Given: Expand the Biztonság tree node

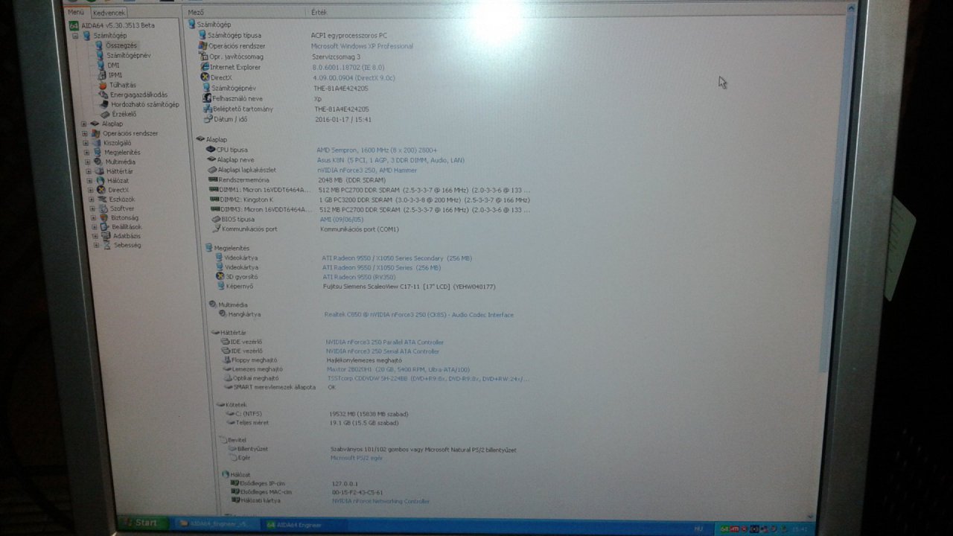Looking at the screenshot, I should coord(93,217).
